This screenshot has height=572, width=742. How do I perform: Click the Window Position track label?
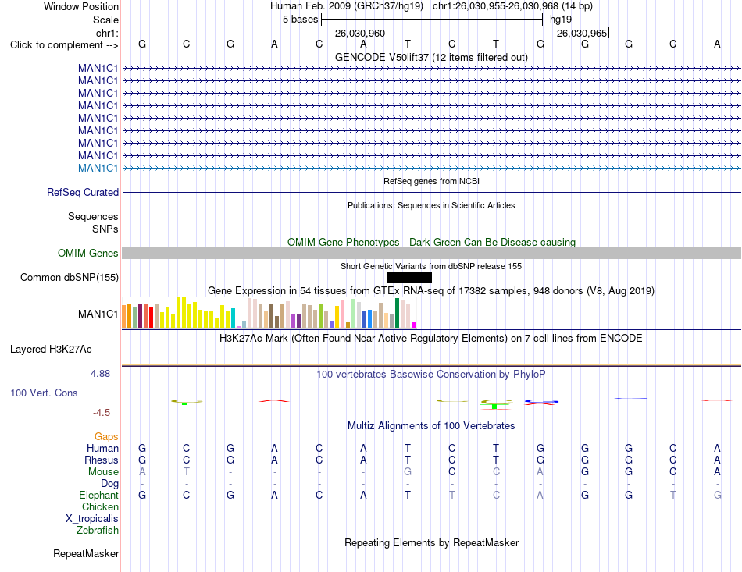coord(81,6)
